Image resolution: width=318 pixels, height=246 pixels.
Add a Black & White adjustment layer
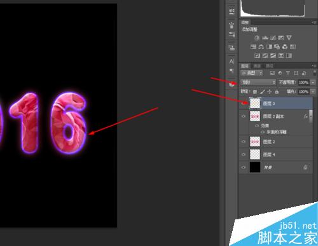tap(269, 46)
